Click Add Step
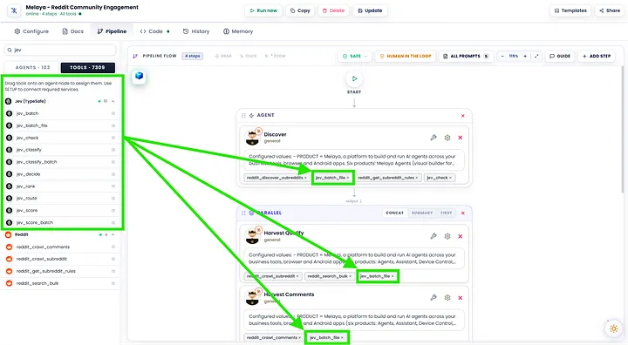Image resolution: width=628 pixels, height=345 pixels. [597, 56]
